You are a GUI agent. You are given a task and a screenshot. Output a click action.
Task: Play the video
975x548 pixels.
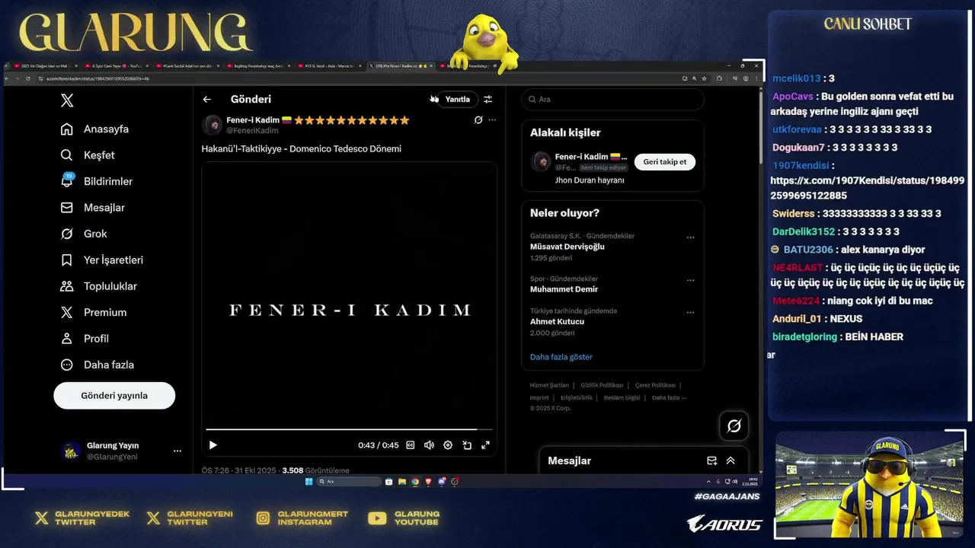pyautogui.click(x=213, y=445)
